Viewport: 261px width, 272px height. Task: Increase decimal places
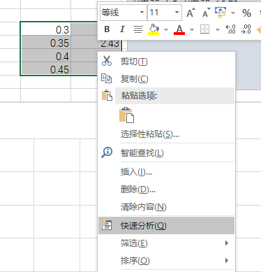[230, 29]
